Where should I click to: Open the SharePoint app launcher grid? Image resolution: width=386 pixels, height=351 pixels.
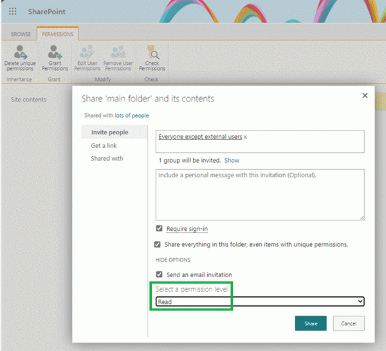click(13, 12)
